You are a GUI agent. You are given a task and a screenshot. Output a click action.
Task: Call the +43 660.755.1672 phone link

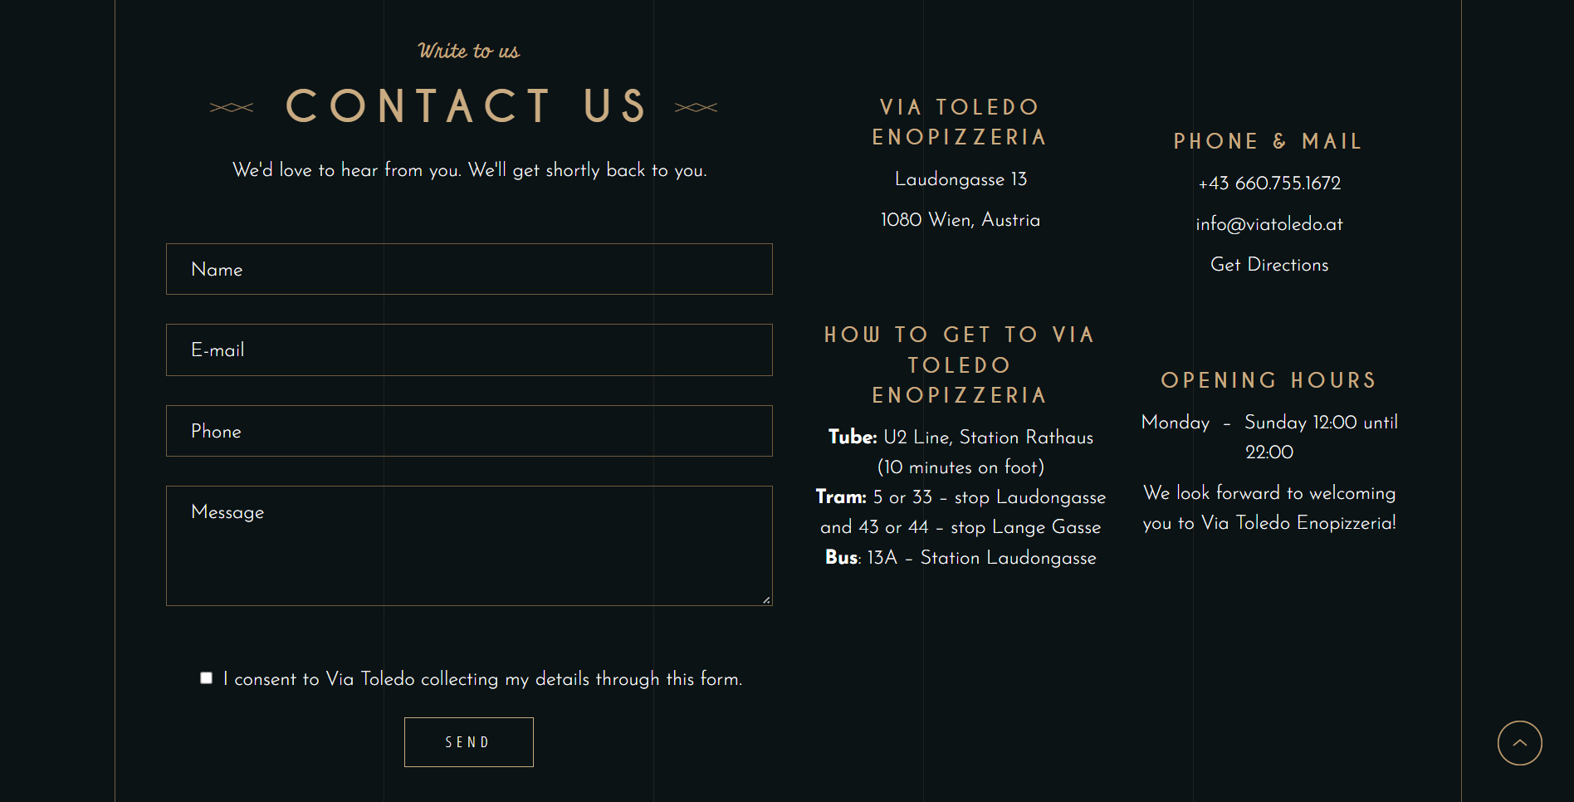[1269, 183]
